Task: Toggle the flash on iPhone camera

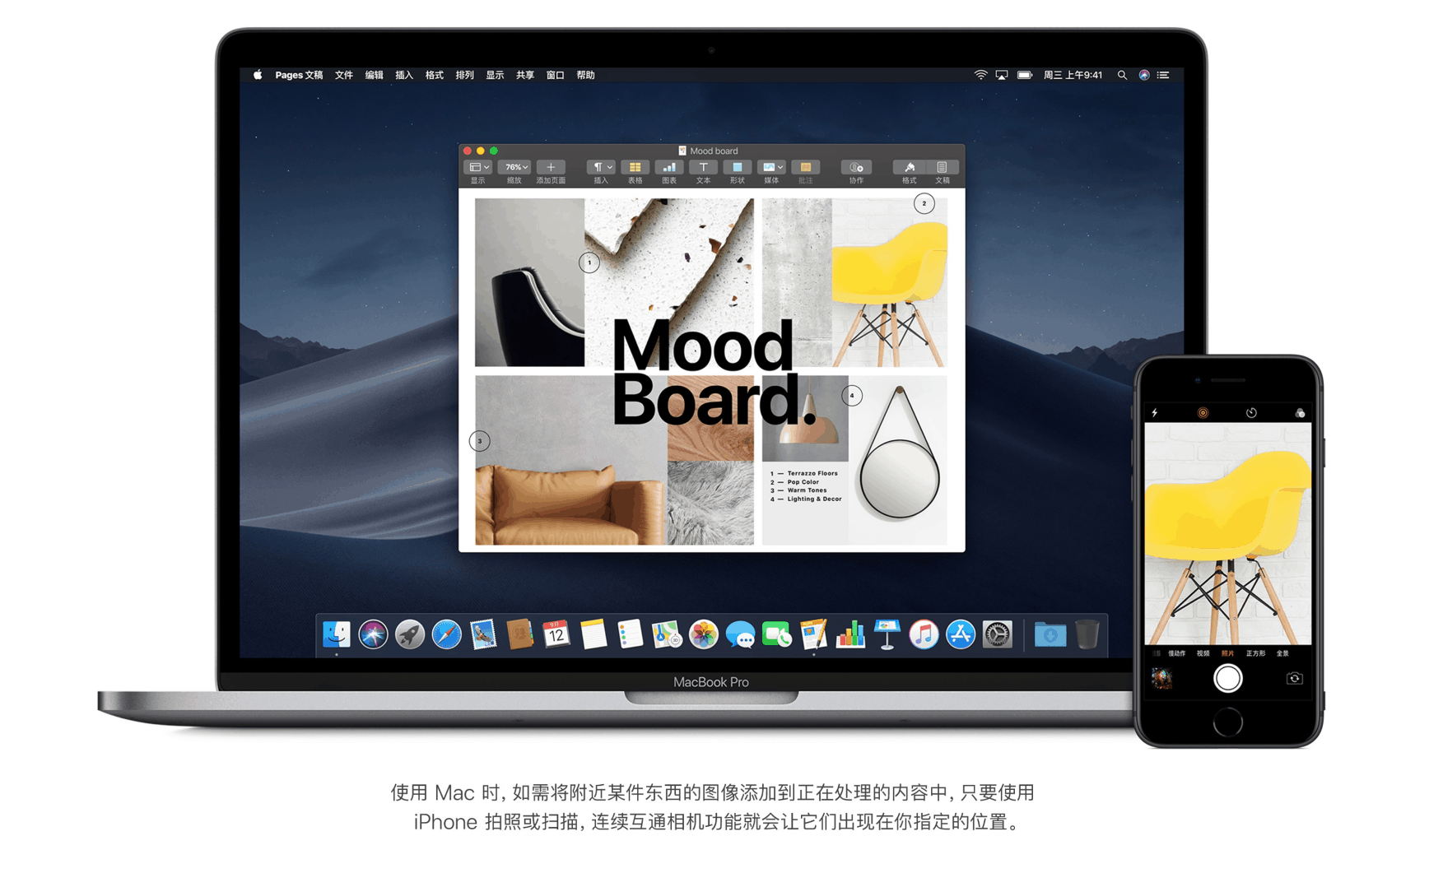Action: pyautogui.click(x=1155, y=413)
